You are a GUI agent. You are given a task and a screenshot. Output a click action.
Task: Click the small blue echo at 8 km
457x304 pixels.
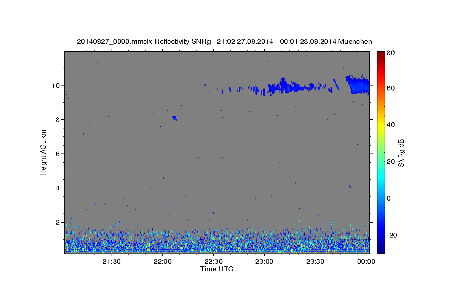click(x=174, y=119)
